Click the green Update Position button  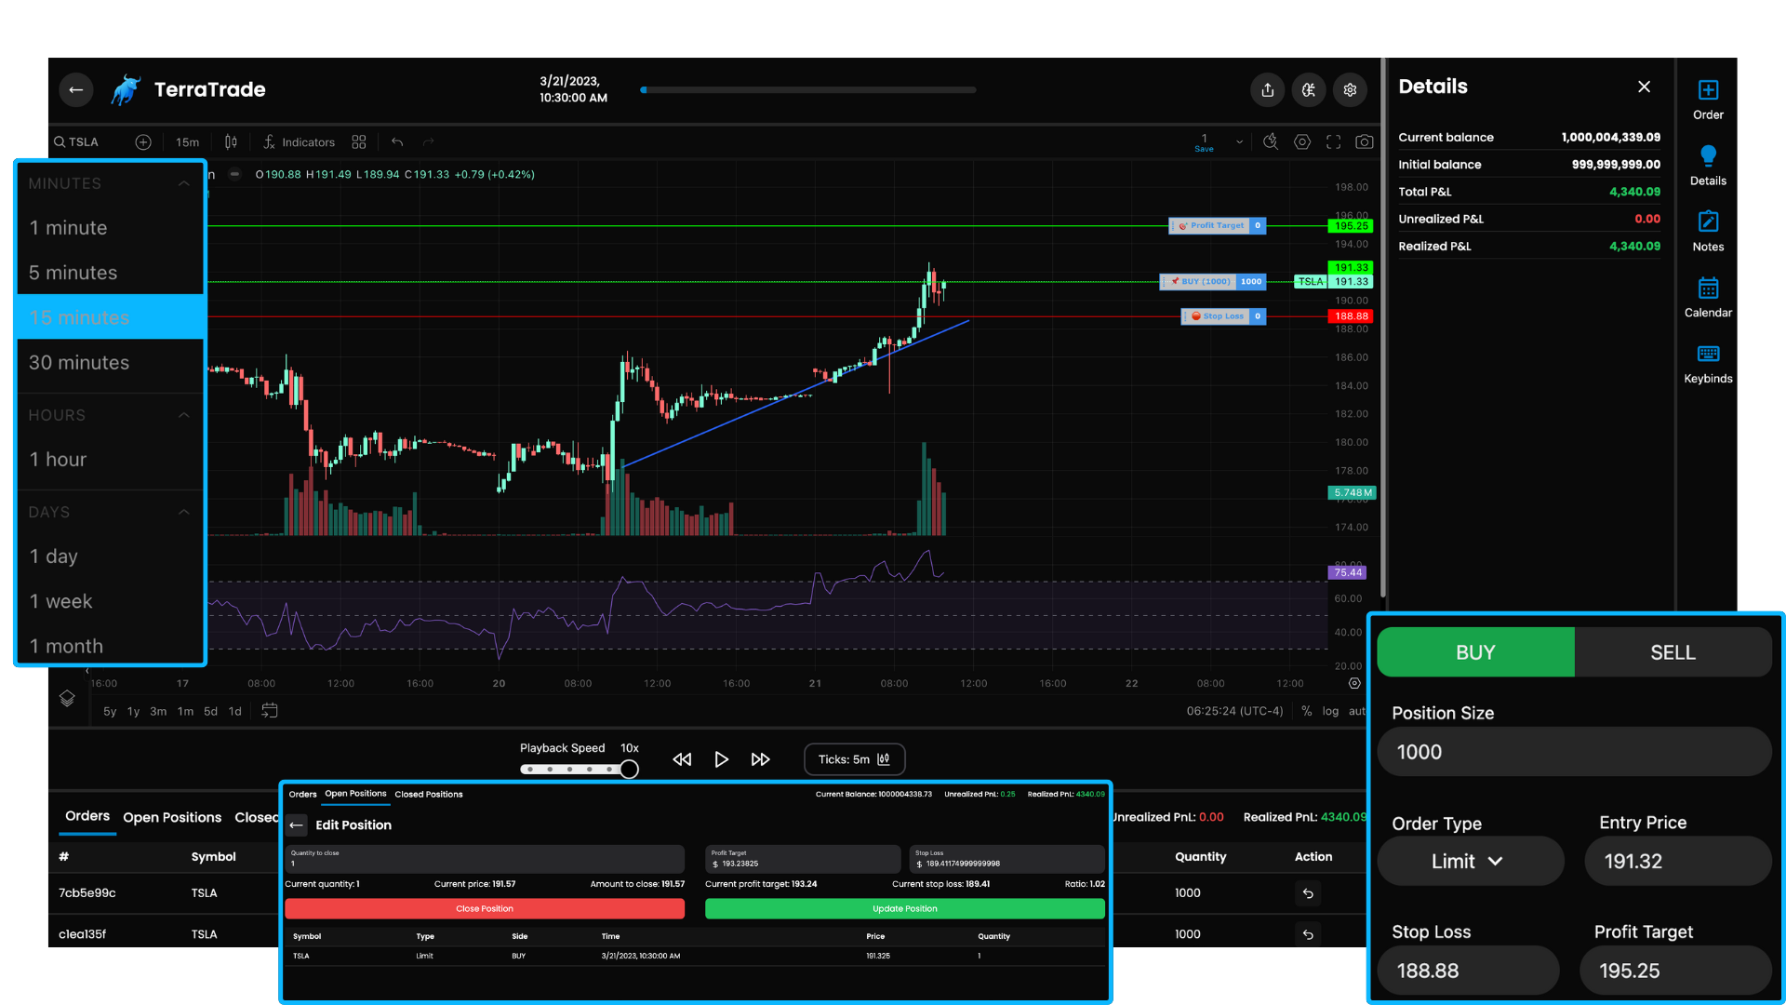point(904,908)
